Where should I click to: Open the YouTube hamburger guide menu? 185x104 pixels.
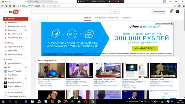tap(5, 12)
